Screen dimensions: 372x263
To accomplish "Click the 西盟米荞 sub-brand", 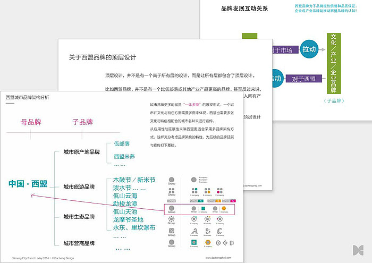I will 124,157.
